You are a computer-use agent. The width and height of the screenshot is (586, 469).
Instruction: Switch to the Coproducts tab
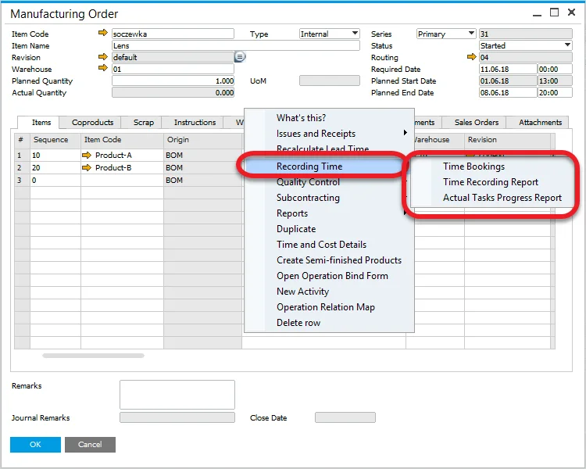click(x=92, y=123)
